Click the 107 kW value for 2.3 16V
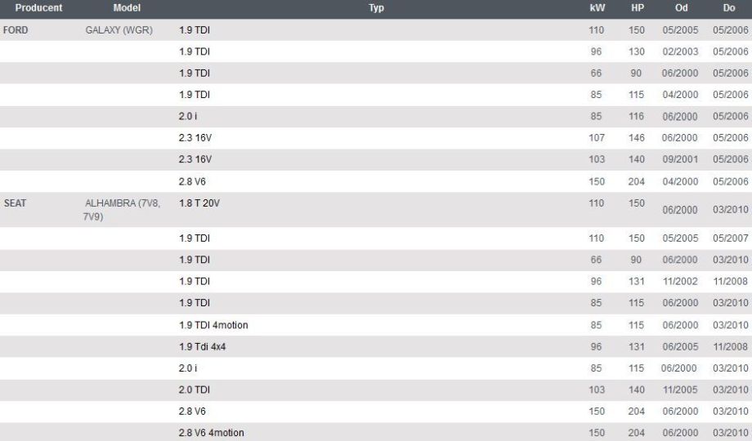752x441 pixels. coord(597,138)
